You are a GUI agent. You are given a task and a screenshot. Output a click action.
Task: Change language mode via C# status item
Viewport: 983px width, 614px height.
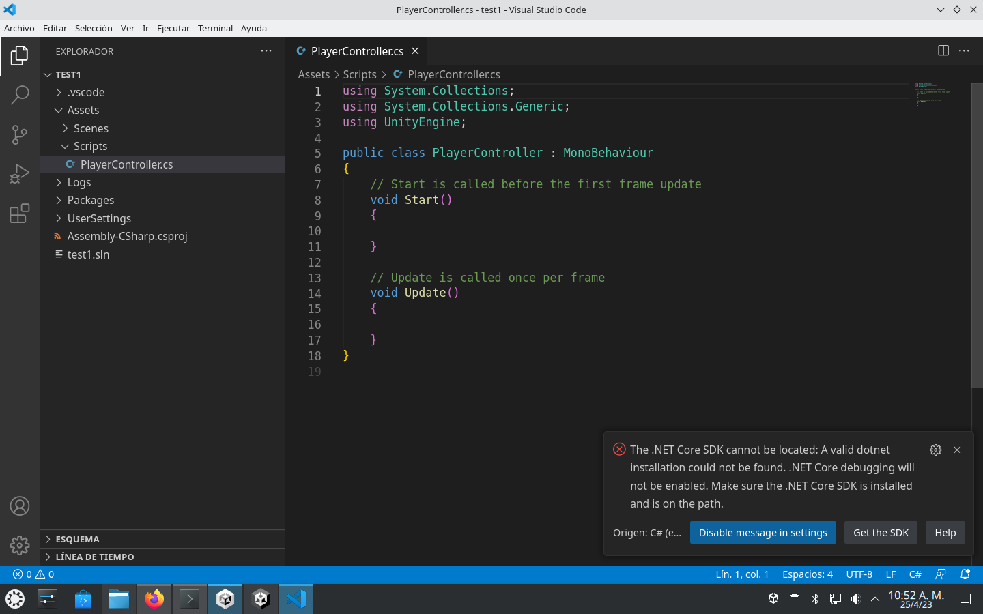point(915,574)
